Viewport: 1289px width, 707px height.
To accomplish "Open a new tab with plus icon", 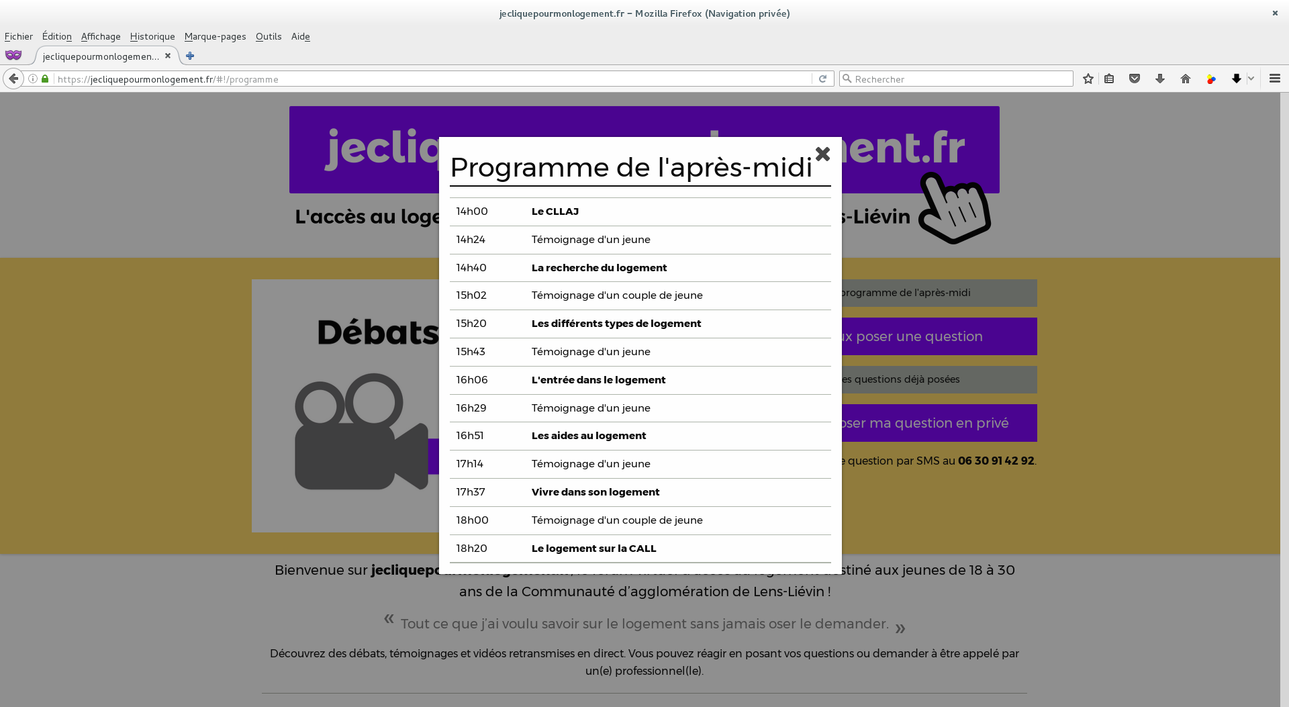I will coord(190,56).
